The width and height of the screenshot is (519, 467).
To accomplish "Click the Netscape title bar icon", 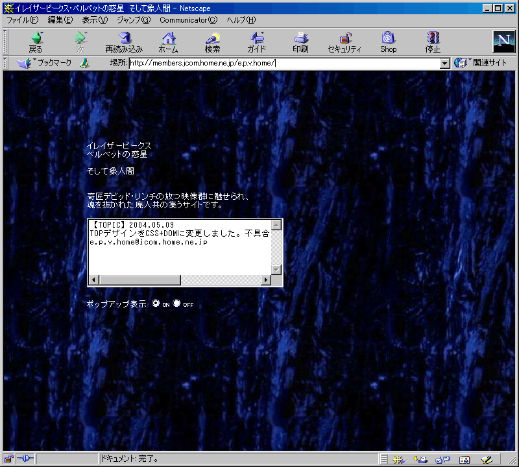I will [x=8, y=8].
